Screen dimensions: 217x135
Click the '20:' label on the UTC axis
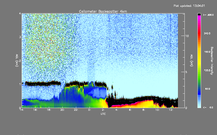62,110
